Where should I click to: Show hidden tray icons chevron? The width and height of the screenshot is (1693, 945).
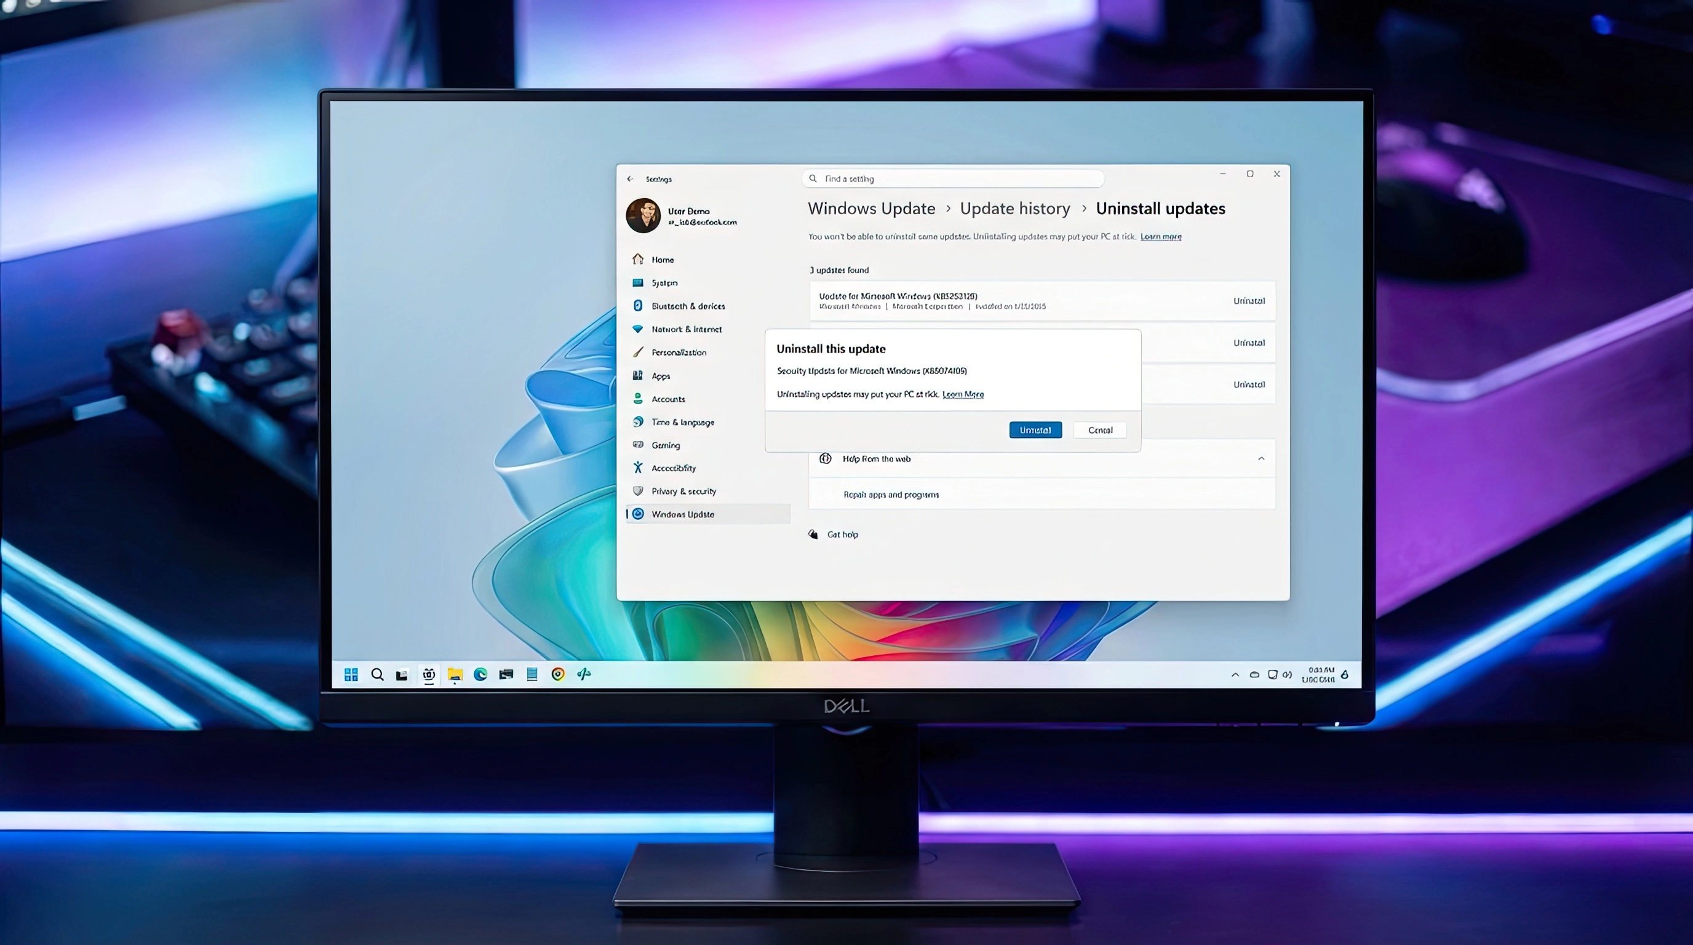coord(1235,675)
